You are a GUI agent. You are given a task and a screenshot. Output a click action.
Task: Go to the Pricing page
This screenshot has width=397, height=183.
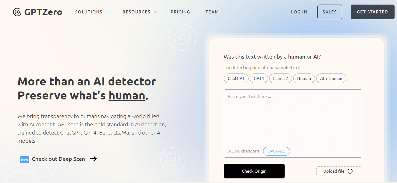click(180, 12)
